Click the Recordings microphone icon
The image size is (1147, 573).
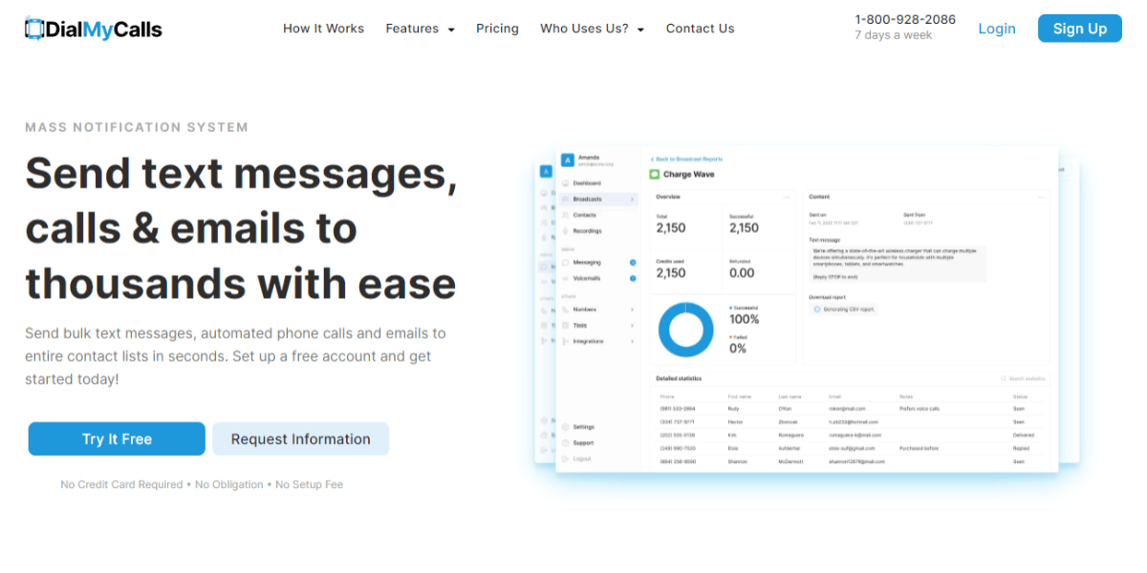[566, 231]
